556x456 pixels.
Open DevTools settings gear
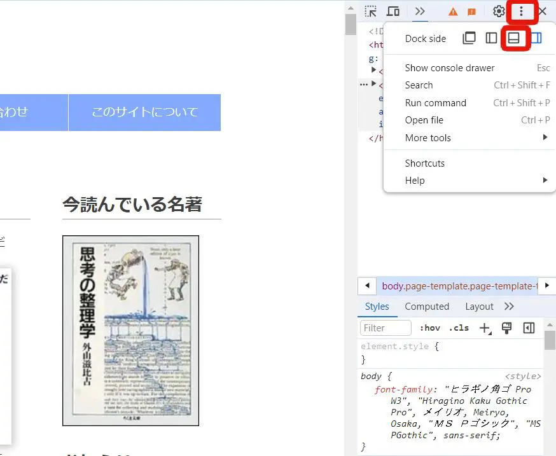499,11
